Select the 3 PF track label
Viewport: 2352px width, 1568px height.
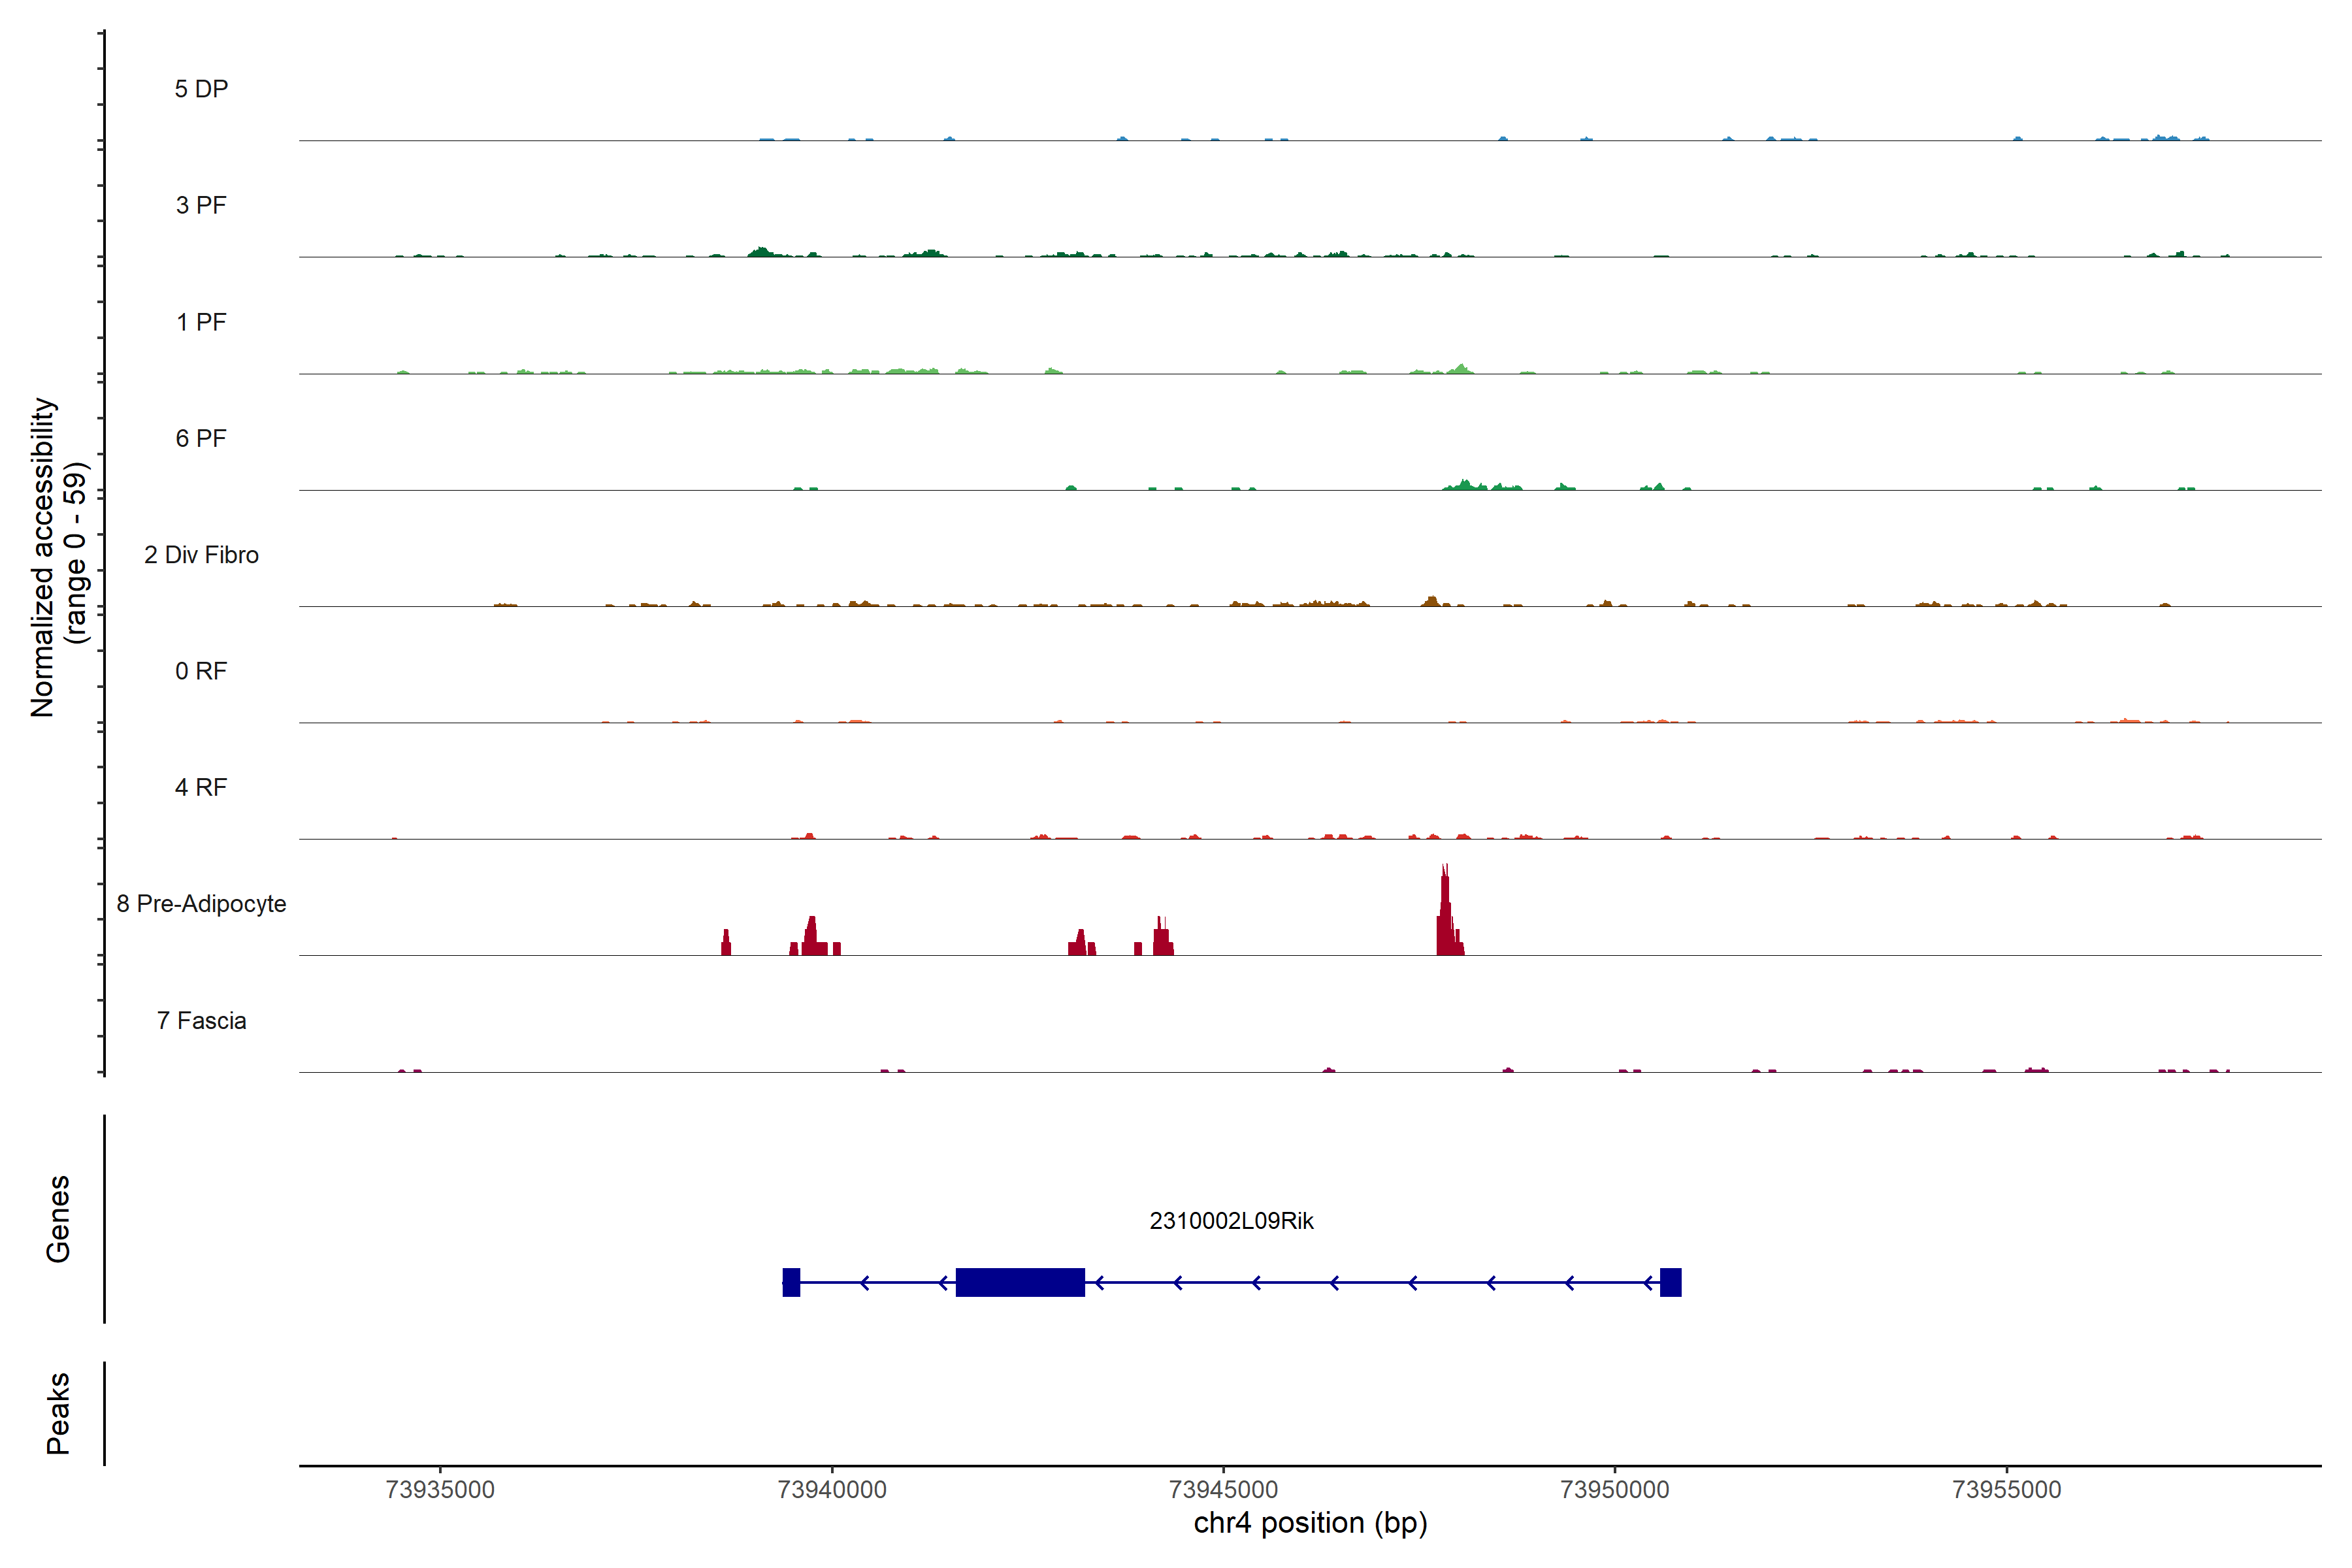coord(201,205)
